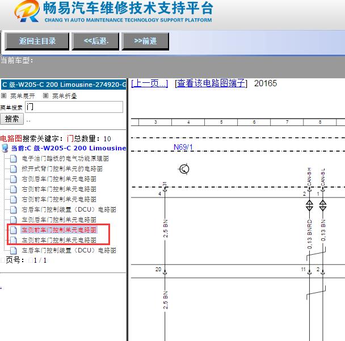This screenshot has height=341, width=345.
Task: Open the [上一页...] previous page link
Action: click(149, 83)
